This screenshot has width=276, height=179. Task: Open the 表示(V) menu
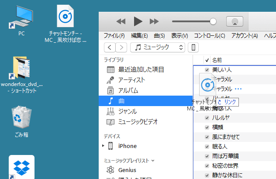[179, 36]
